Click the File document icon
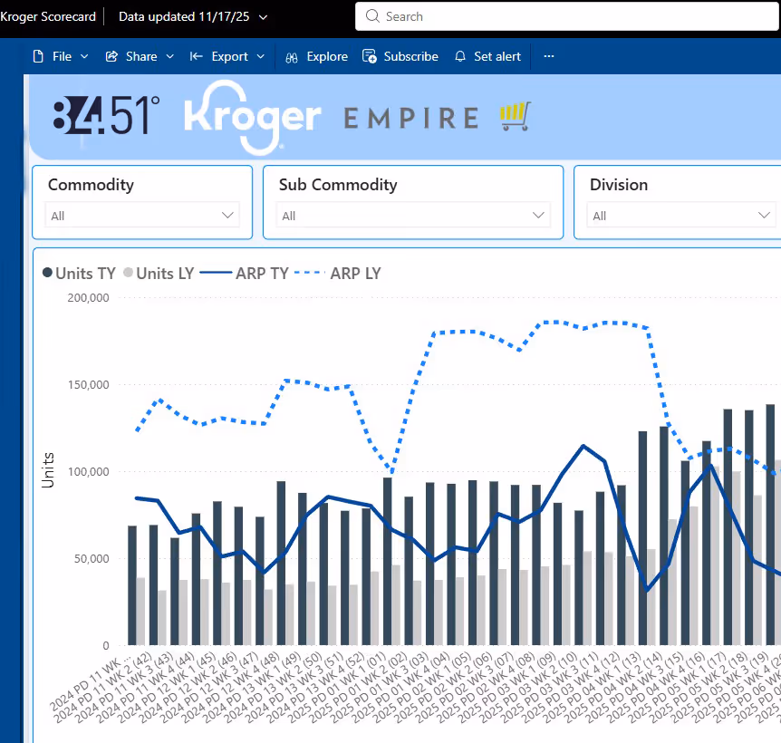781x743 pixels. [x=39, y=56]
